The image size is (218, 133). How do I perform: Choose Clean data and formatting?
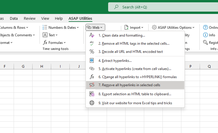pos(135,35)
